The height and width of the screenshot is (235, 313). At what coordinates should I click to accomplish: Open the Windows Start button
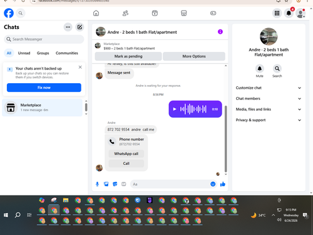click(6, 215)
